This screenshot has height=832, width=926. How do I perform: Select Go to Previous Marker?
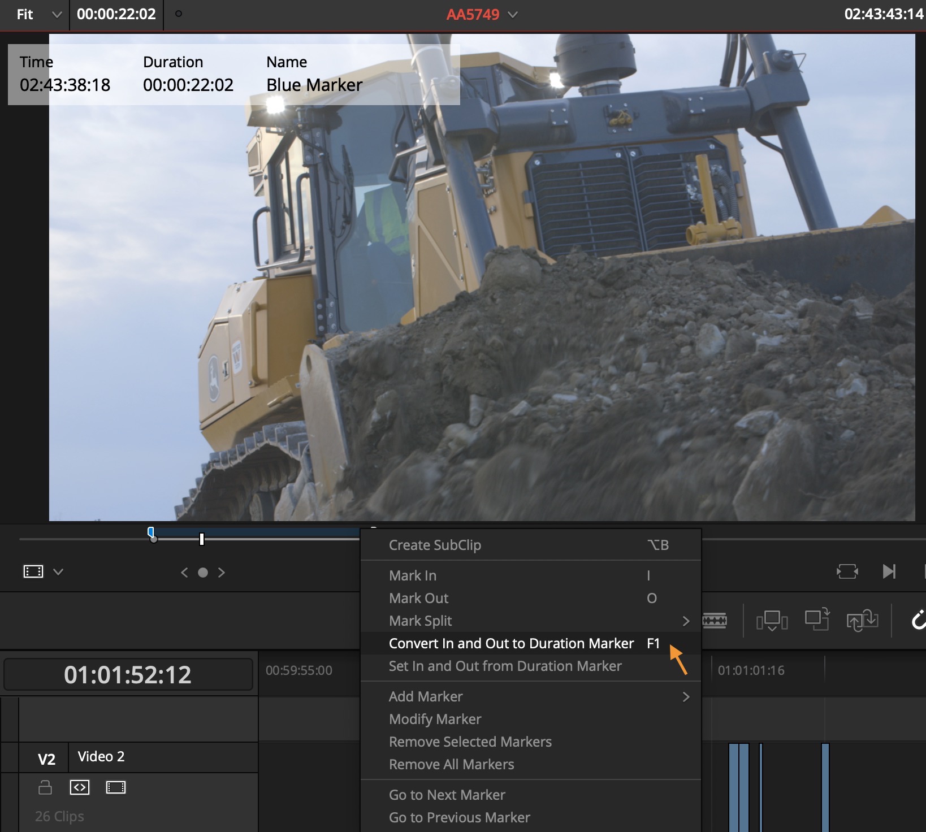pos(530,817)
